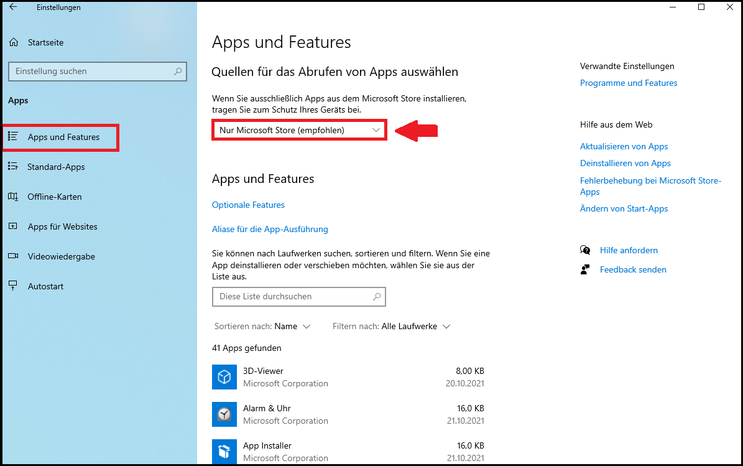Open the Sortieren nach: Name dropdown
The image size is (743, 466).
tap(262, 326)
